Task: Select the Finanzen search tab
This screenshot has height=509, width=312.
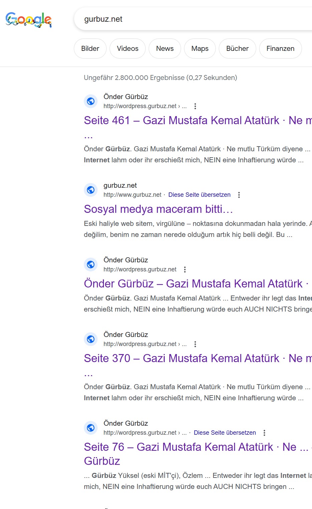Action: (x=280, y=49)
